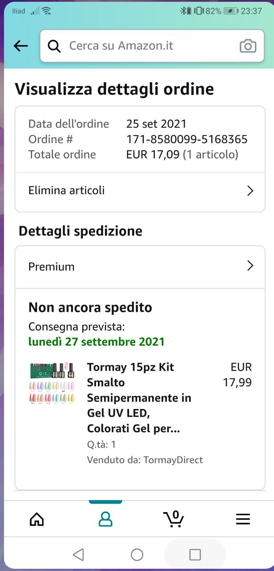Tap order number 171-8580099-5168365
This screenshot has width=274, height=571.
[187, 139]
